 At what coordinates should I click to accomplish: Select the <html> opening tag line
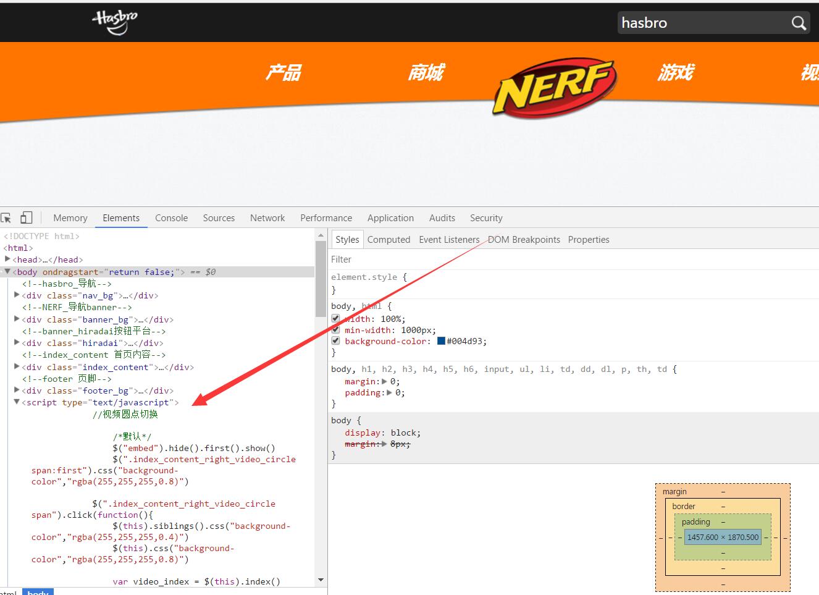click(18, 248)
